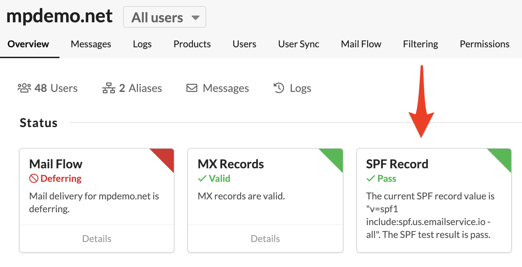Switch to the User Sync tab
Viewport: 522px width, 267px height.
(299, 44)
